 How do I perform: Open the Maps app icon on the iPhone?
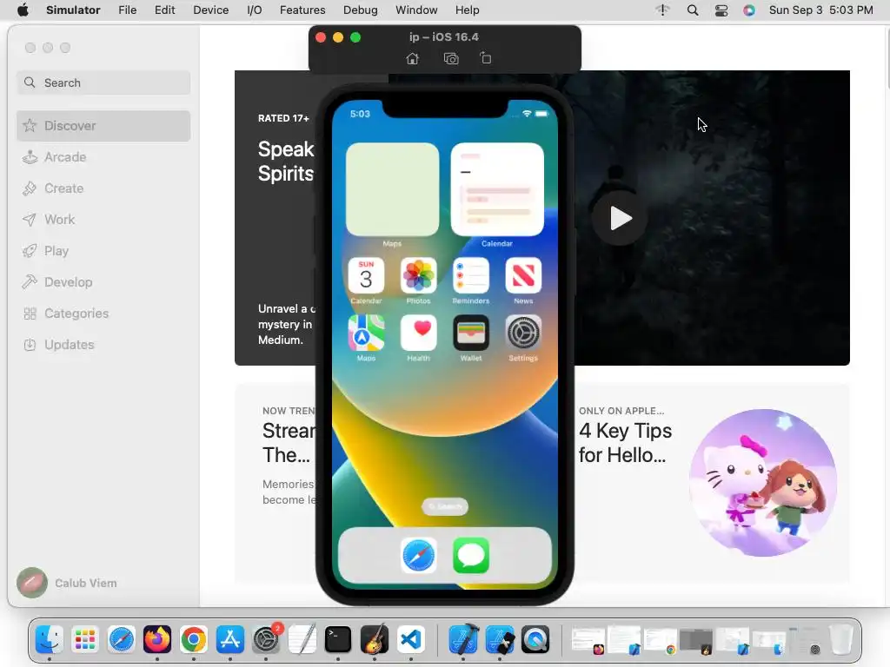366,333
